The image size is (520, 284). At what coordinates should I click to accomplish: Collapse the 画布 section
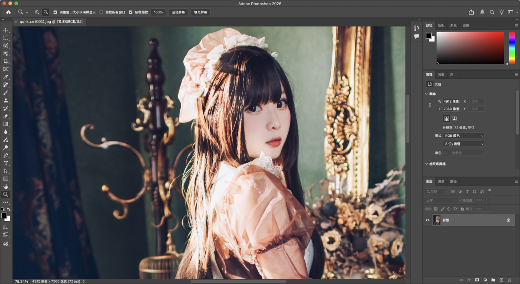[x=426, y=94]
